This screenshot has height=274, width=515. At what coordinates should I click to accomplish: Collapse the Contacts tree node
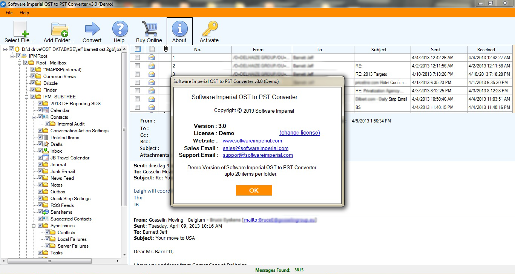pyautogui.click(x=34, y=117)
